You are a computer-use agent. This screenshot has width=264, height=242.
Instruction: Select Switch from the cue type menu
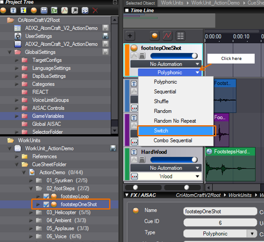[x=176, y=131]
